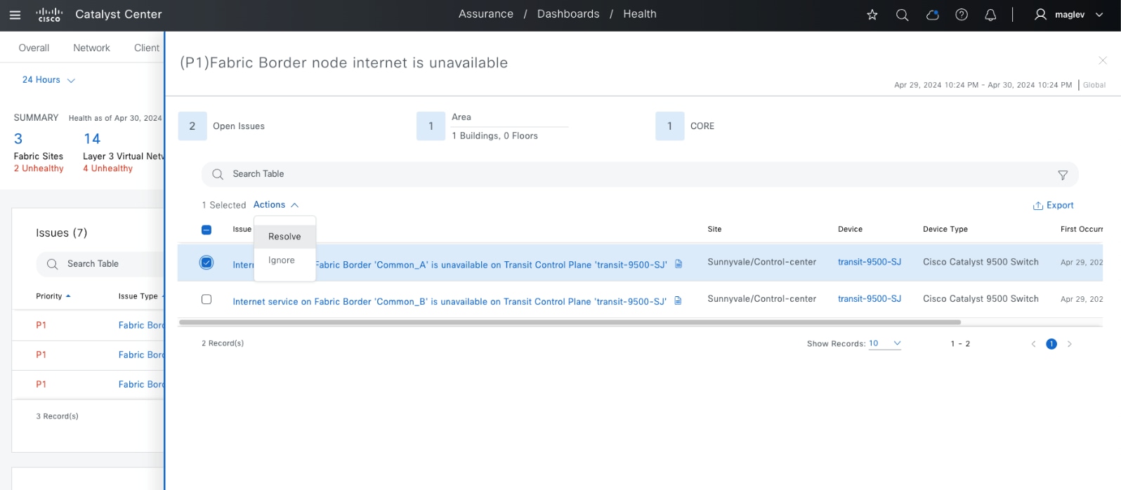Click the Export button

pyautogui.click(x=1053, y=206)
